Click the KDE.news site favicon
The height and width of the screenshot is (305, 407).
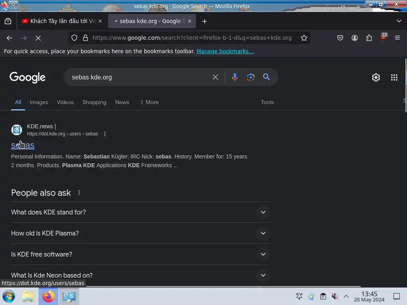tap(17, 130)
